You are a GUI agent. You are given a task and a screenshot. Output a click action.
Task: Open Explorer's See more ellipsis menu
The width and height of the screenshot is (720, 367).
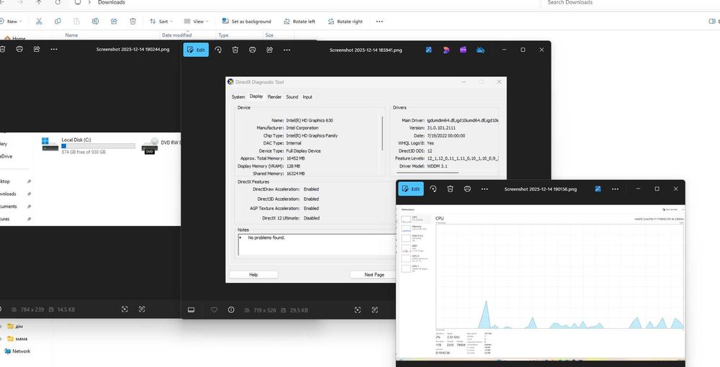pos(379,21)
